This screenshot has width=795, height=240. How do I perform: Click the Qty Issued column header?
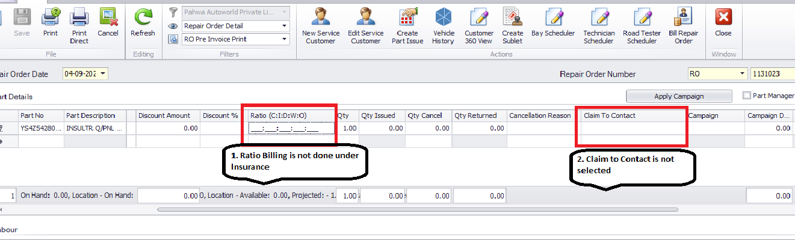tap(382, 115)
